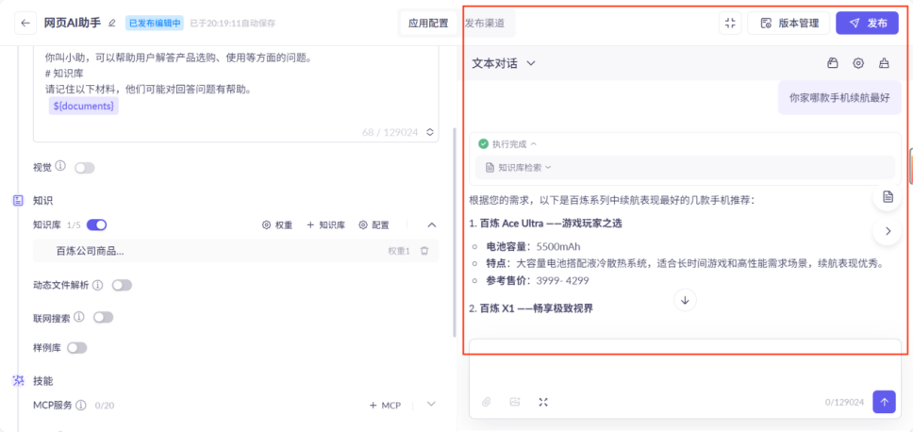The height and width of the screenshot is (432, 913).
Task: Click the 已发布编辑中 status badge
Action: pos(155,24)
